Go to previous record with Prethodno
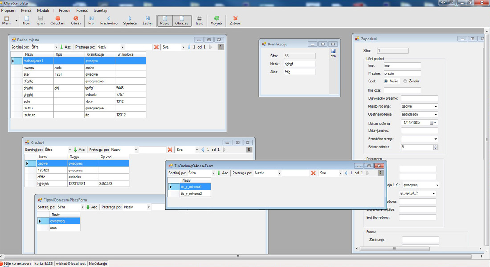Screen dimensions: 490x267 pos(109,20)
